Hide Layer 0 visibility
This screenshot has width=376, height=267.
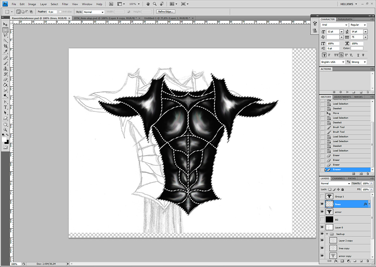322,227
